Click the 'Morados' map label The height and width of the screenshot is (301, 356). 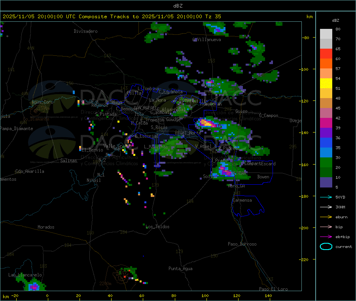46,227
